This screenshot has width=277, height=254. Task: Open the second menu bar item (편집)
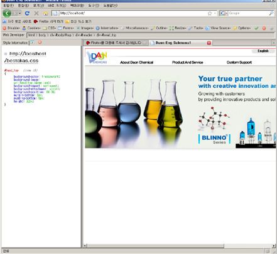(x=23, y=6)
